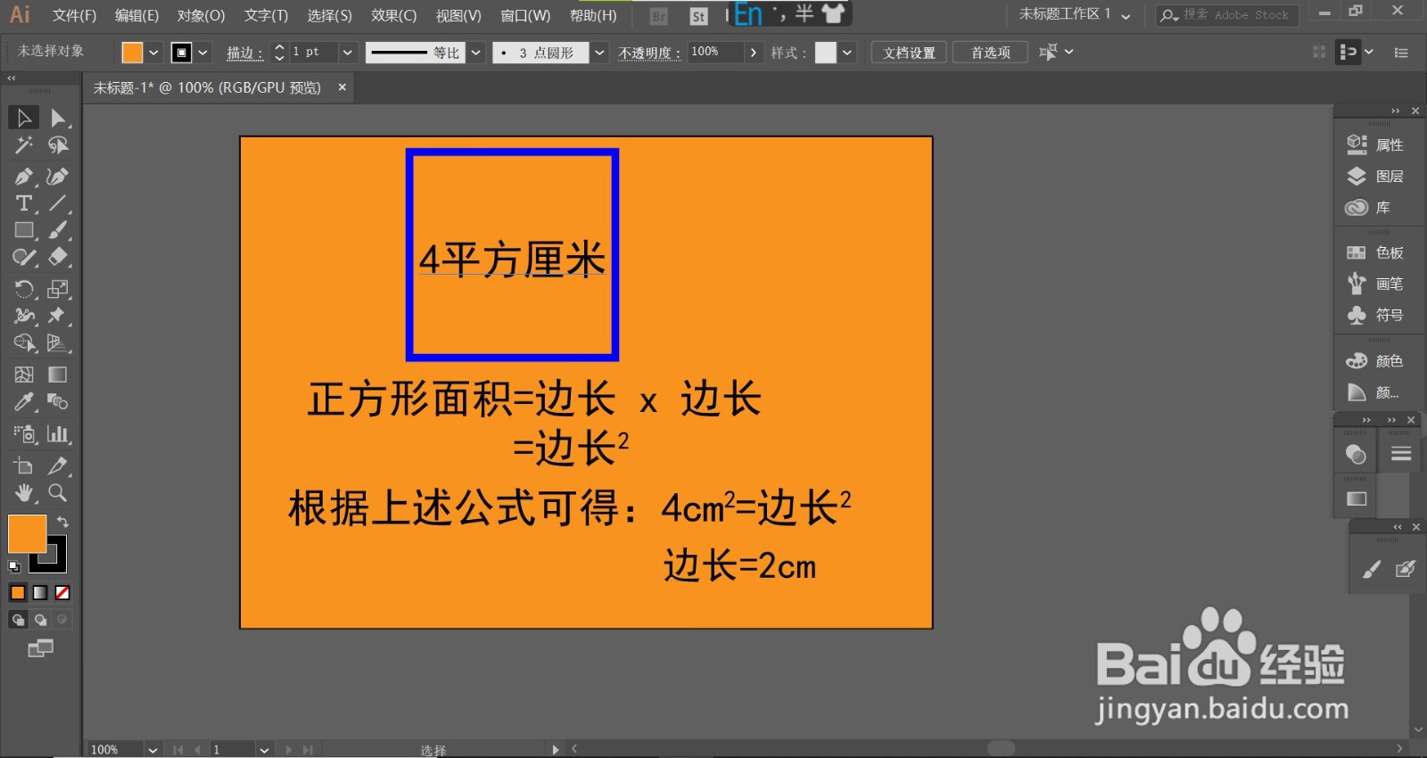The height and width of the screenshot is (758, 1427).
Task: Select the Line Segment tool
Action: 58,203
